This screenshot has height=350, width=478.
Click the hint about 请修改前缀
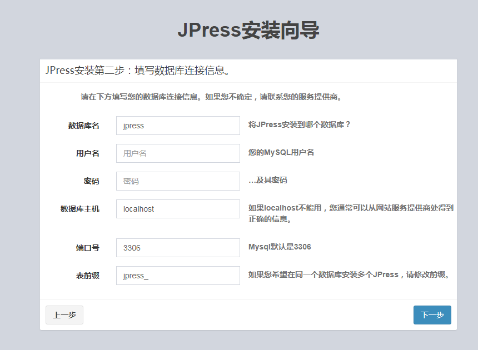tap(348, 274)
